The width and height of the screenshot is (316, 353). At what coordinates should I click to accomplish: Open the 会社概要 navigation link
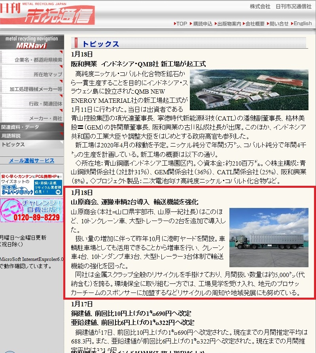tap(254, 24)
